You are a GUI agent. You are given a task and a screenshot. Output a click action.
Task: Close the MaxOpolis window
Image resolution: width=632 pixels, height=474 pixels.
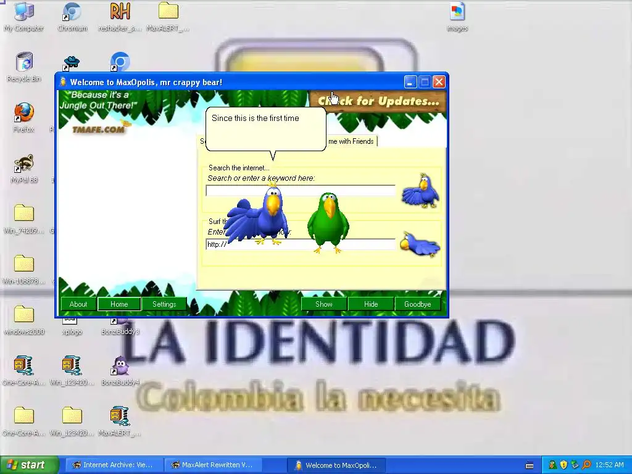coord(439,82)
